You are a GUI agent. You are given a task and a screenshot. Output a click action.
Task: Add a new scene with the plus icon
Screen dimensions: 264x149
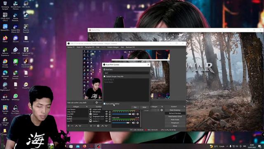[x=68, y=126]
